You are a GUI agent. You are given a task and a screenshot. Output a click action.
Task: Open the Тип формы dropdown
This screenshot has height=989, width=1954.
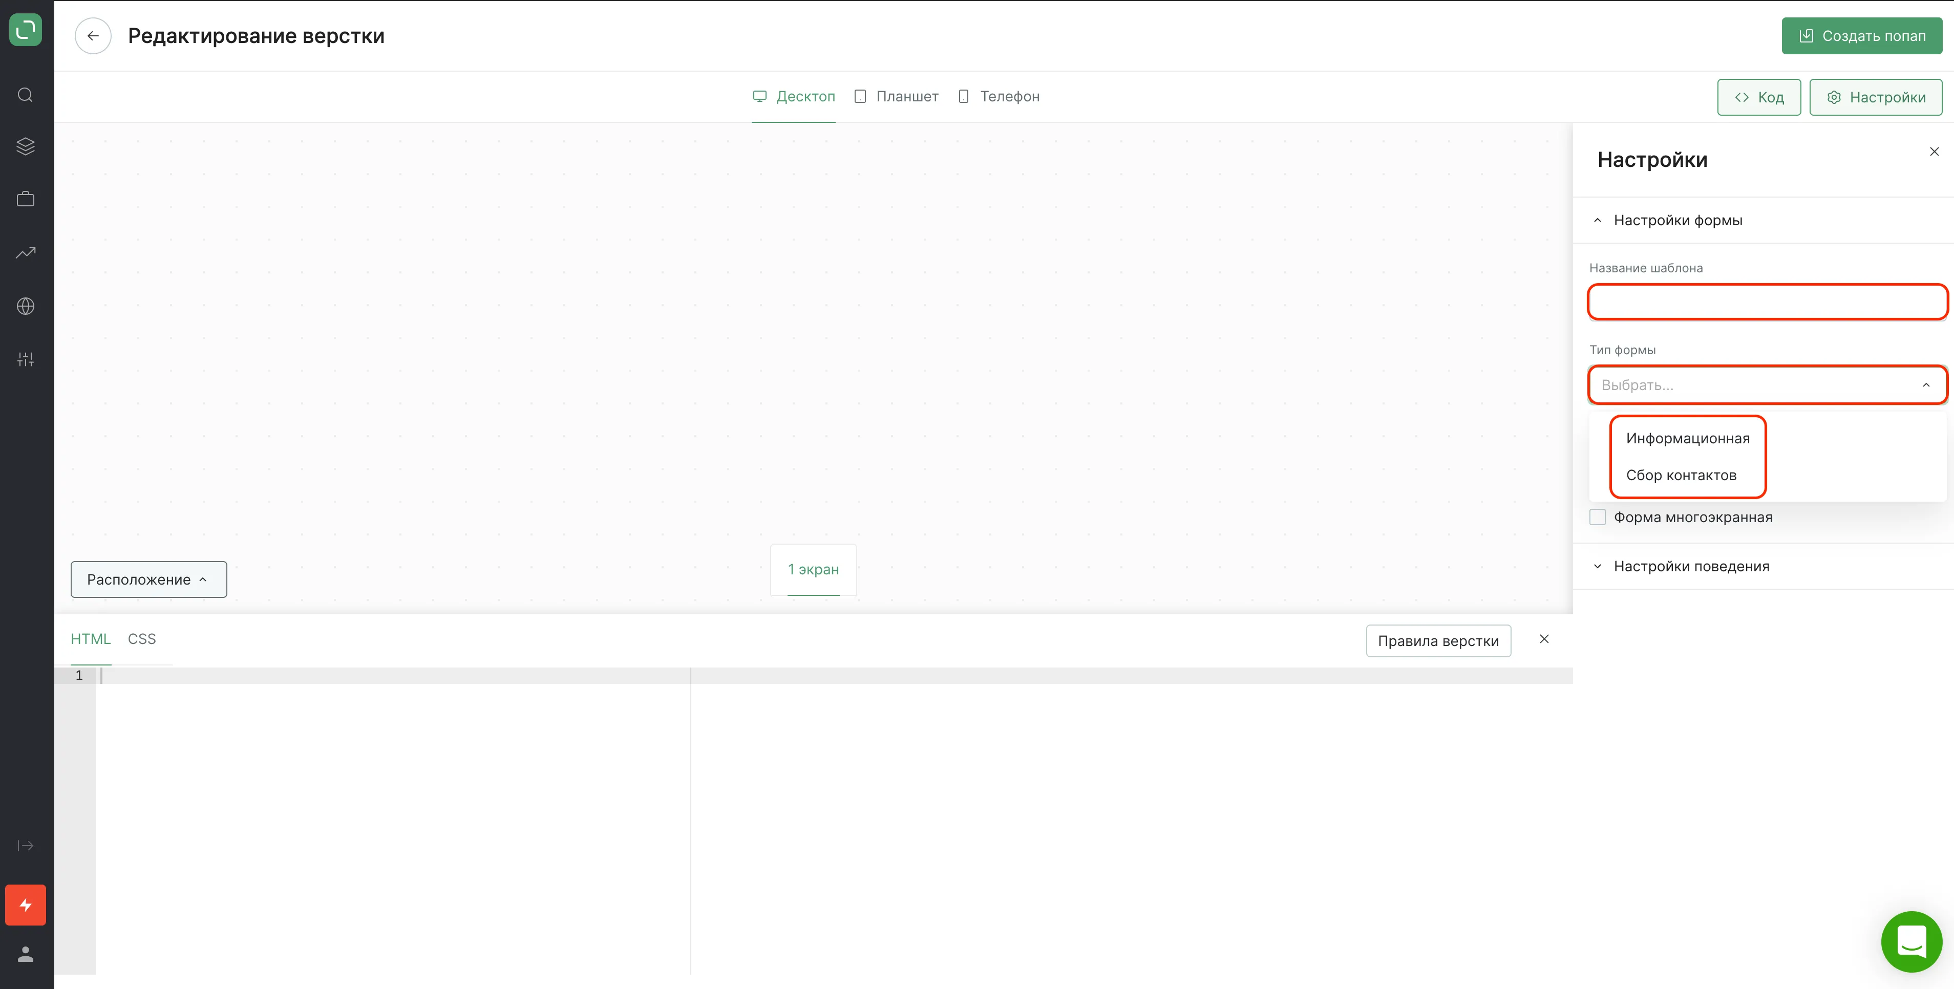tap(1768, 385)
